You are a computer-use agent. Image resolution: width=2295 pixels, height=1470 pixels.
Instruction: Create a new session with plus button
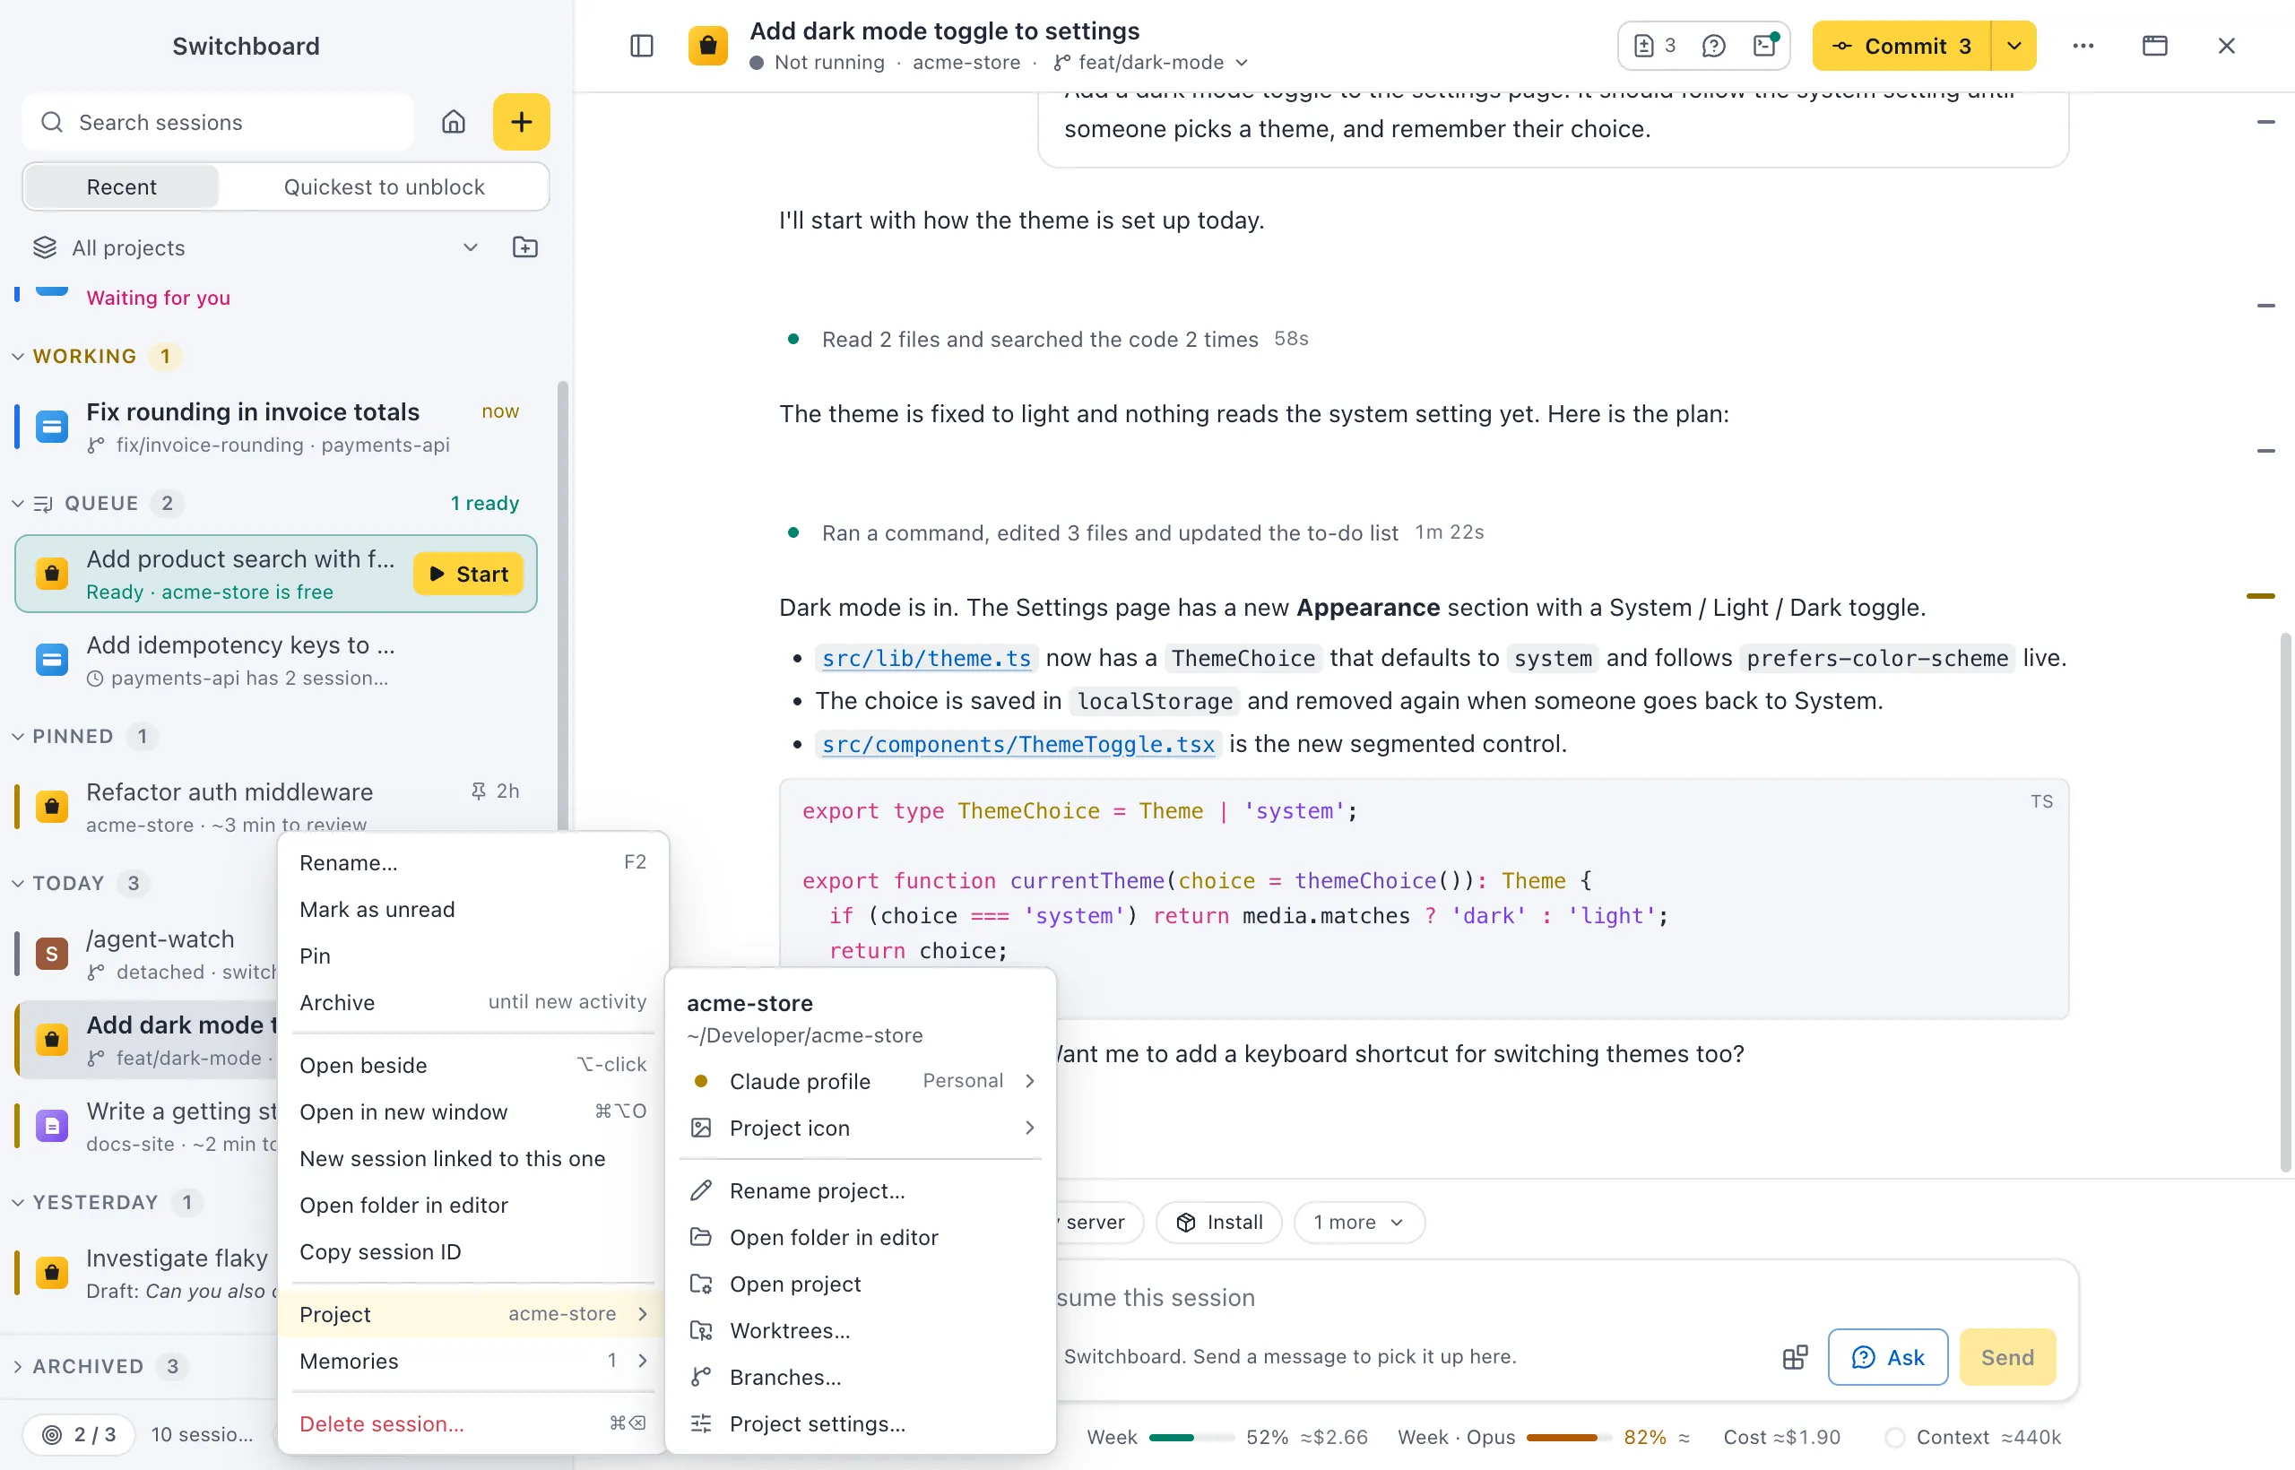pos(521,122)
